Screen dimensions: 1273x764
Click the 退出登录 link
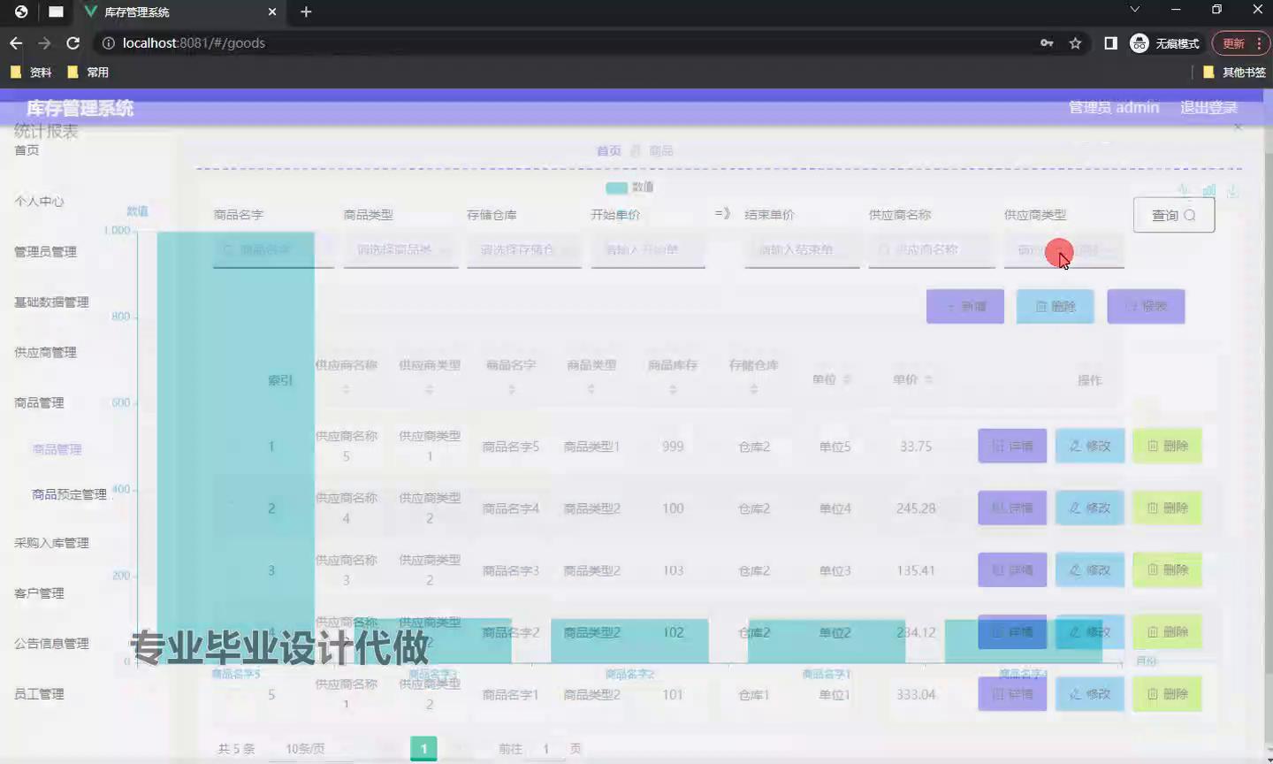(1208, 108)
